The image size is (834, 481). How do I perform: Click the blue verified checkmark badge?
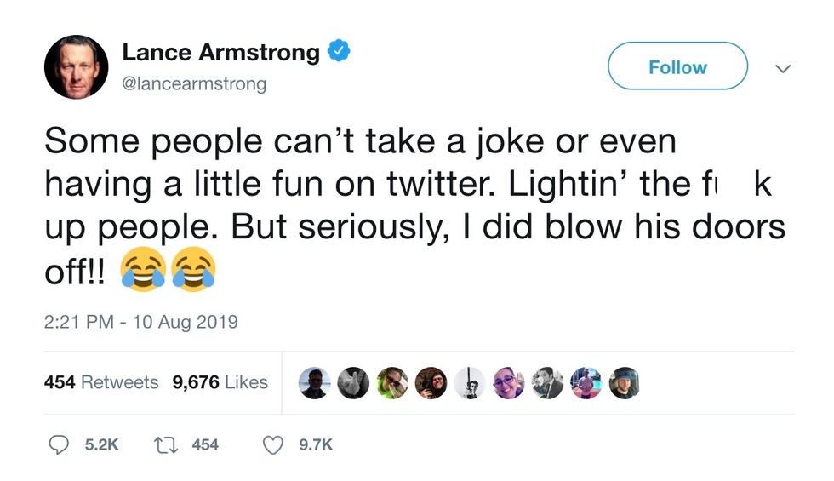340,52
